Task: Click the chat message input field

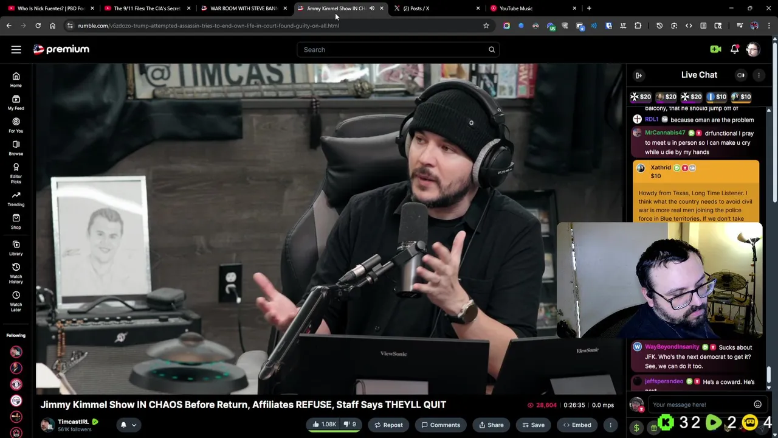Action: 699,405
